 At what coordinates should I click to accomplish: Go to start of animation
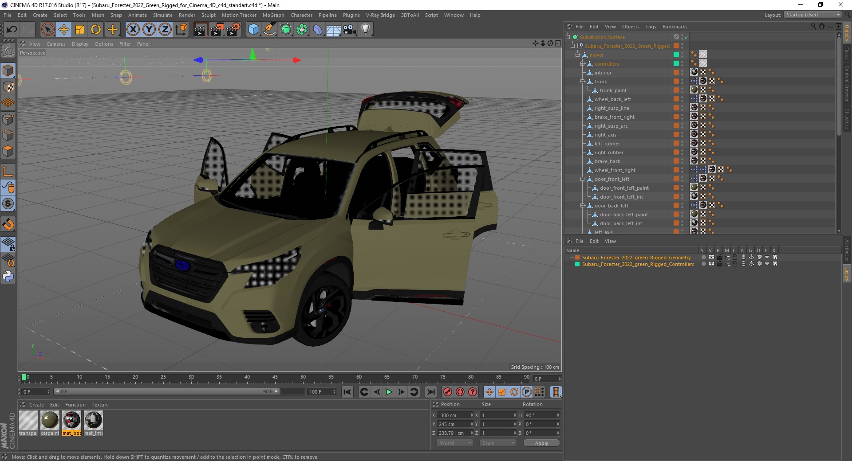[347, 392]
